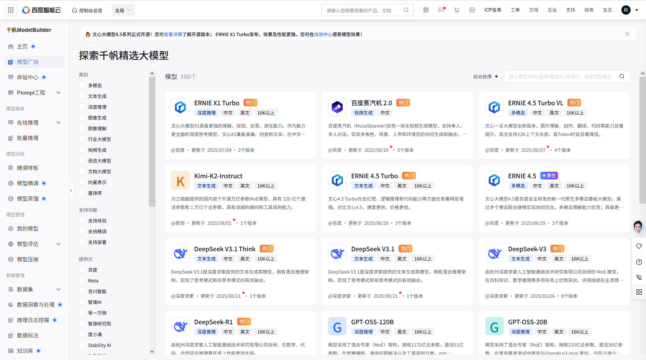Open the DeepSeek V3.1 Think model title
This screenshot has width=646, height=360.
[x=225, y=249]
